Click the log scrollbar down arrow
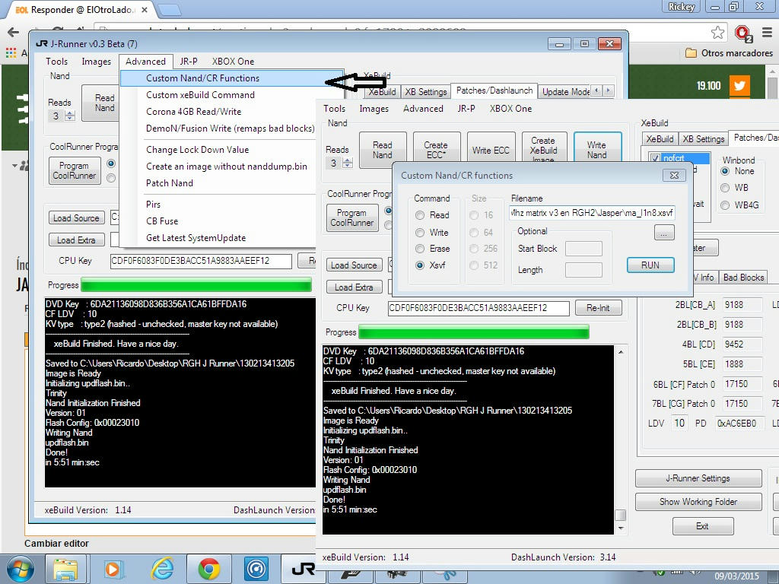779x584 pixels. [x=621, y=528]
